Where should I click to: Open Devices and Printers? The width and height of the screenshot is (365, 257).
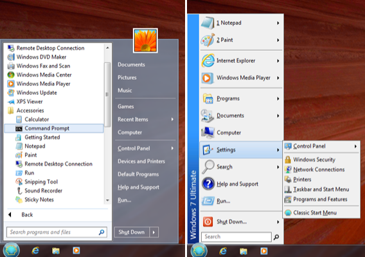(x=141, y=161)
